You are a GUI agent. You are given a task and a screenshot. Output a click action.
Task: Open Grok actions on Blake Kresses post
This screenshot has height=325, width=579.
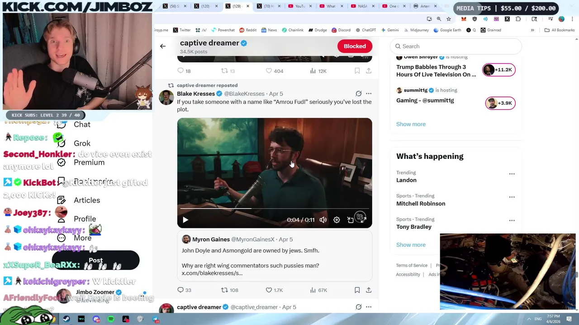(x=359, y=93)
